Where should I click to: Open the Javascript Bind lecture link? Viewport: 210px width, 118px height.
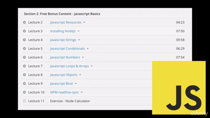pos(61,84)
